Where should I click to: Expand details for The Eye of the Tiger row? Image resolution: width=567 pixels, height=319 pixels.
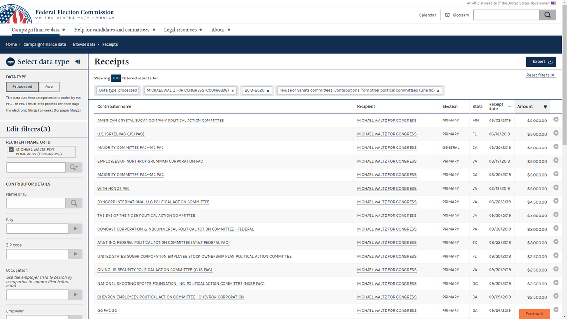[556, 215]
